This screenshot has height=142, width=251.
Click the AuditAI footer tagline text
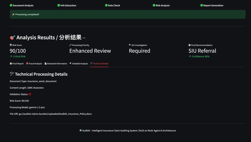(129, 131)
